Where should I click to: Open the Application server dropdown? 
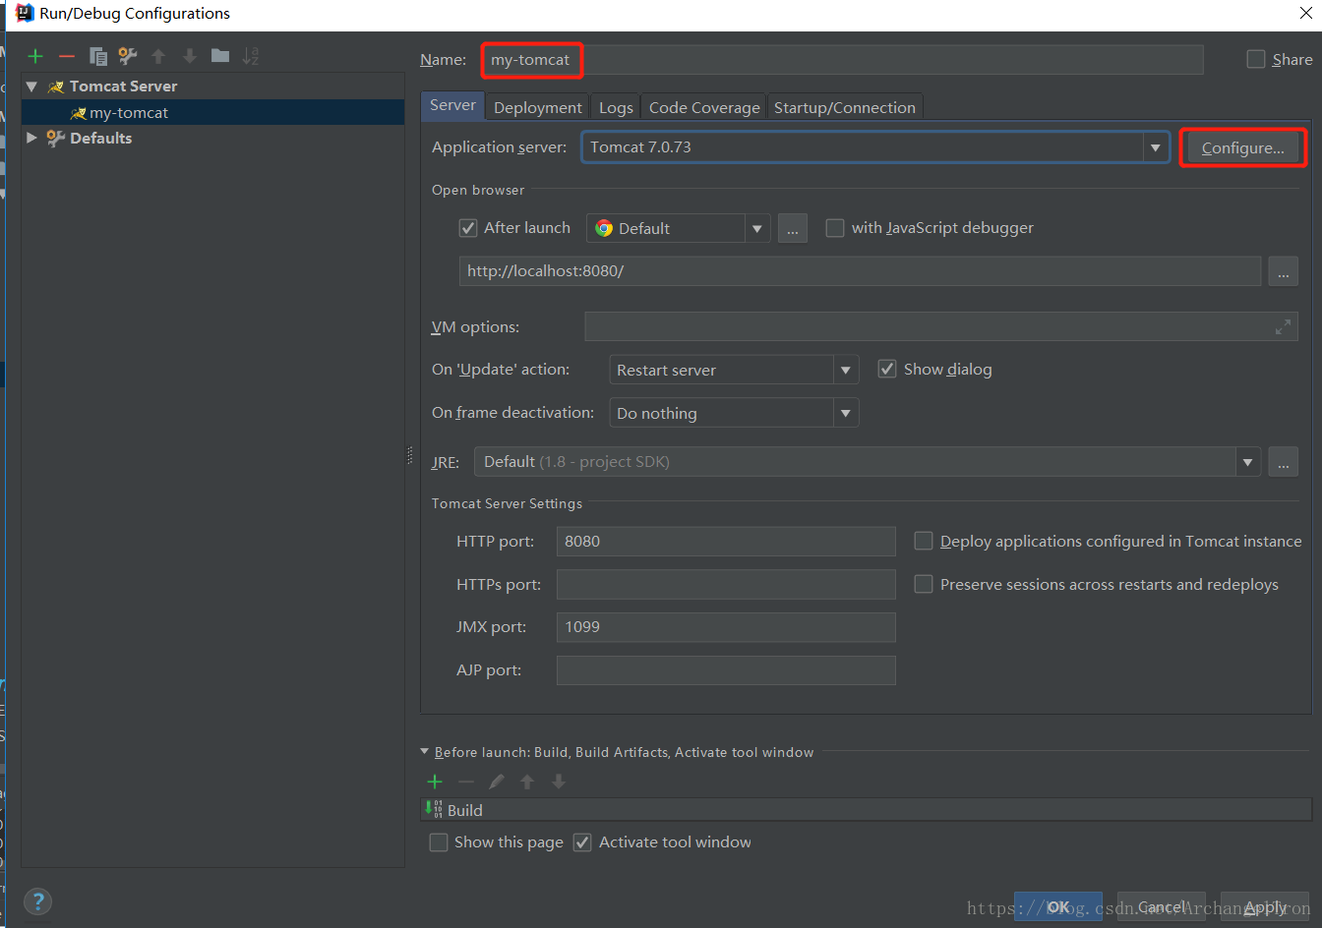click(x=1156, y=147)
